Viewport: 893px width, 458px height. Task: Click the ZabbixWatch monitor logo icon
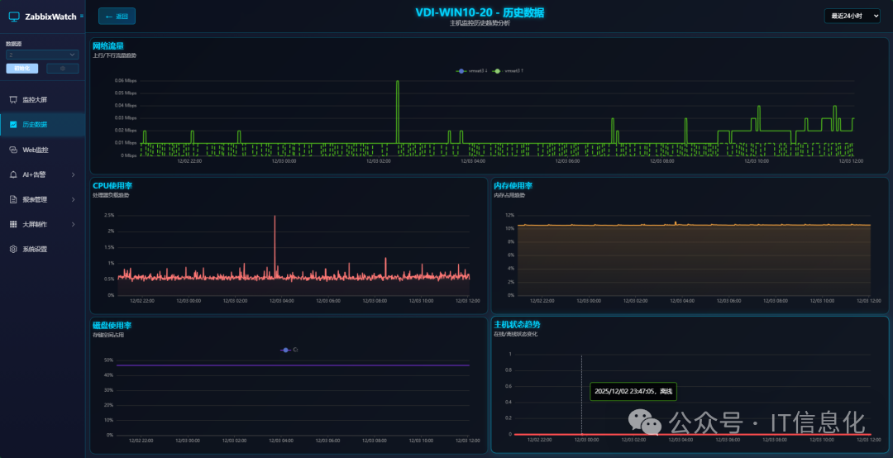click(13, 16)
